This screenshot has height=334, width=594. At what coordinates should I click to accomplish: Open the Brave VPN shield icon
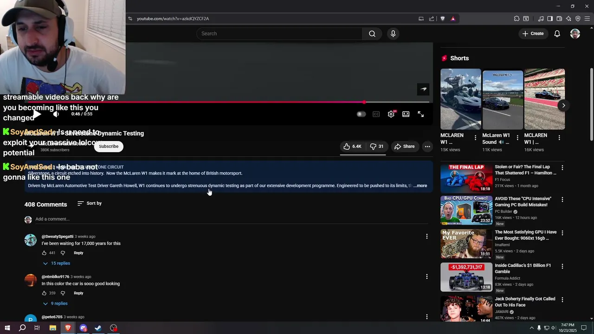(x=578, y=19)
